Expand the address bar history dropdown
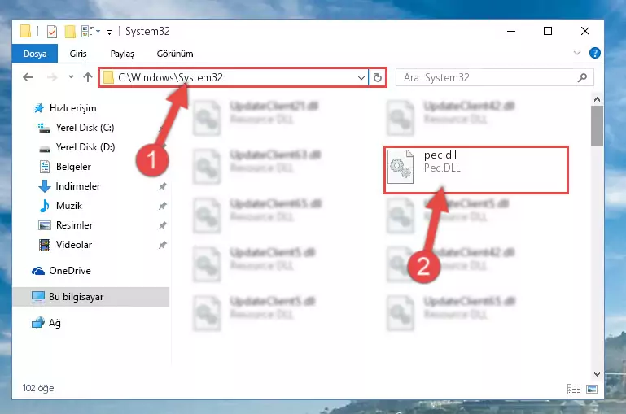626x414 pixels. pyautogui.click(x=361, y=78)
